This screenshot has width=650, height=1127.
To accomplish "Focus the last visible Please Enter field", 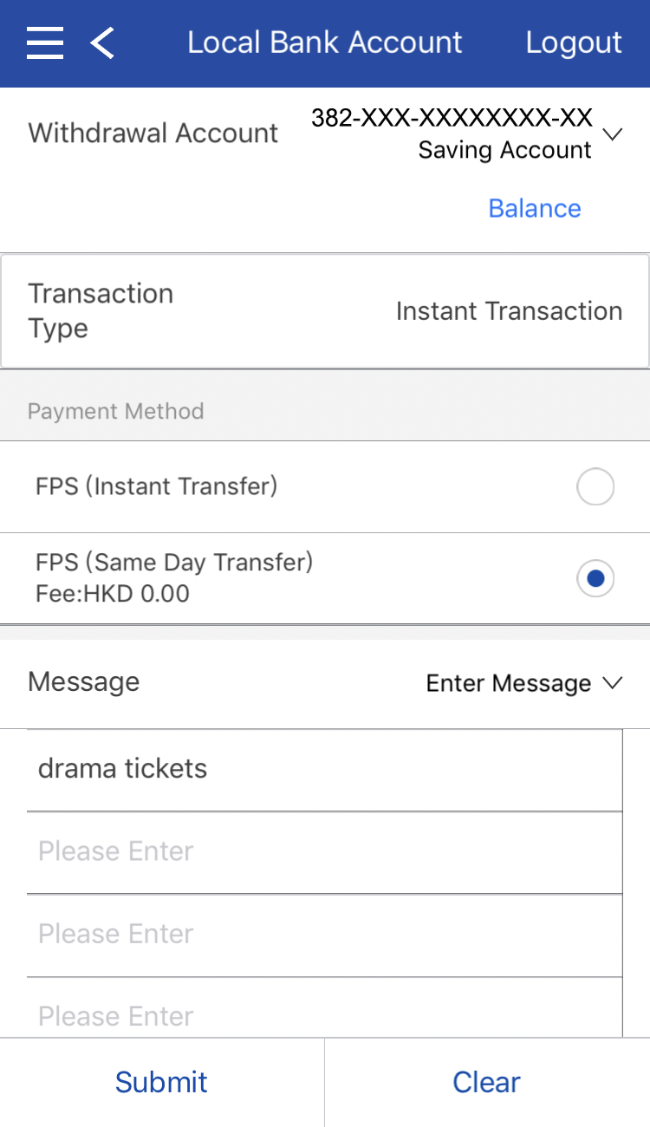I will (x=325, y=1014).
